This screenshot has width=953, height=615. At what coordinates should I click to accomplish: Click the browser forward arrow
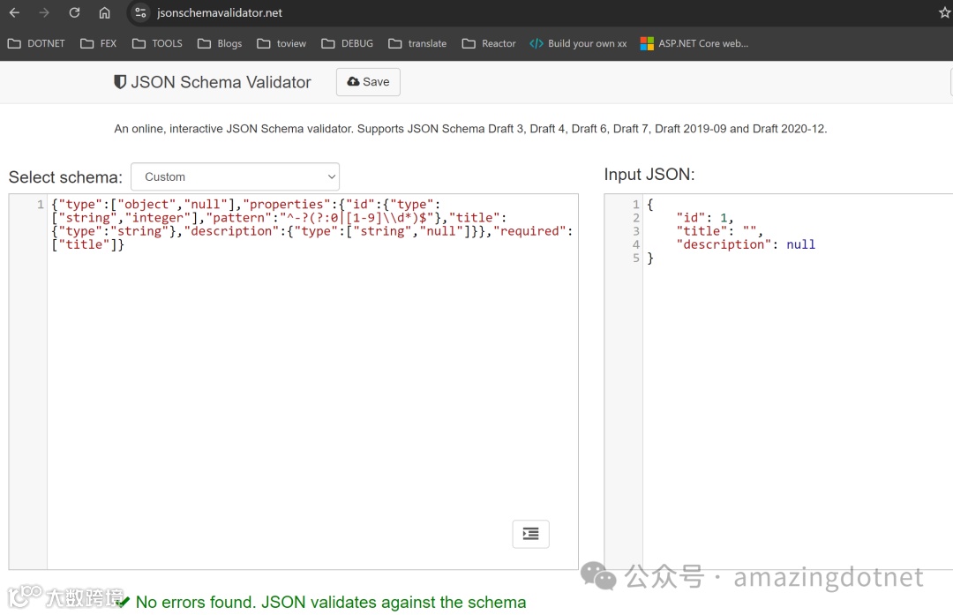(x=44, y=12)
